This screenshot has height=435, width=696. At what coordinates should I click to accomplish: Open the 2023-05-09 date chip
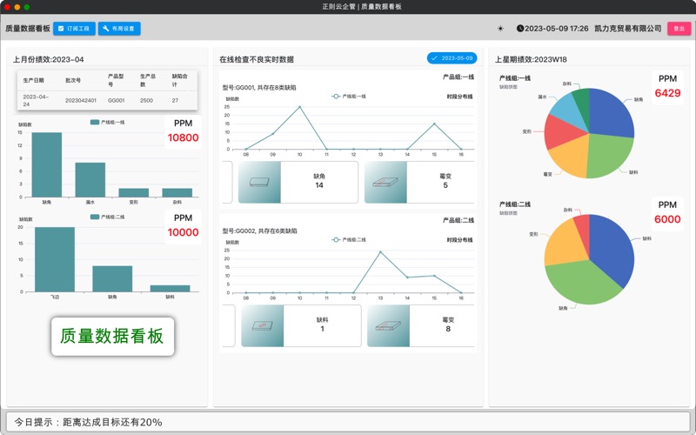[452, 58]
